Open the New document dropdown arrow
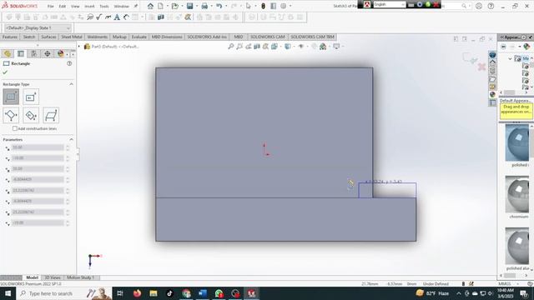Screen dimensions: 534x300 click(x=167, y=6)
